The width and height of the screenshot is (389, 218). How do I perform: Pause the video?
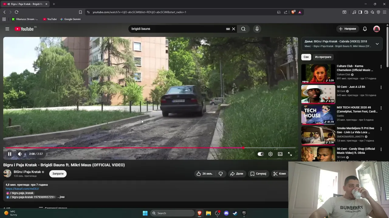click(10, 154)
